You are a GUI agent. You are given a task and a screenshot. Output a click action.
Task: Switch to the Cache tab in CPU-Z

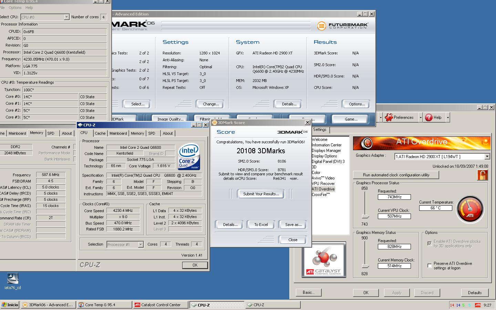(100, 133)
